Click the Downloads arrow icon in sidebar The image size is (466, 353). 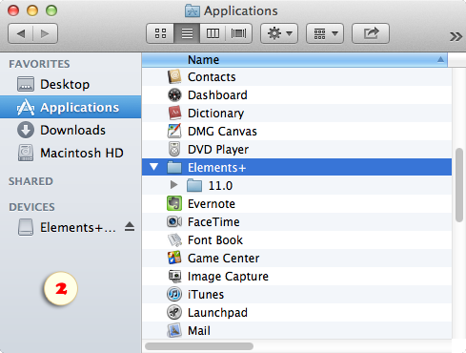pos(26,130)
